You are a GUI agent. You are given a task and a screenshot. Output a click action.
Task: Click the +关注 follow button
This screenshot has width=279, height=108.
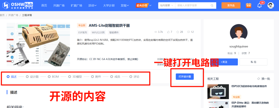pyautogui.click(x=224, y=62)
